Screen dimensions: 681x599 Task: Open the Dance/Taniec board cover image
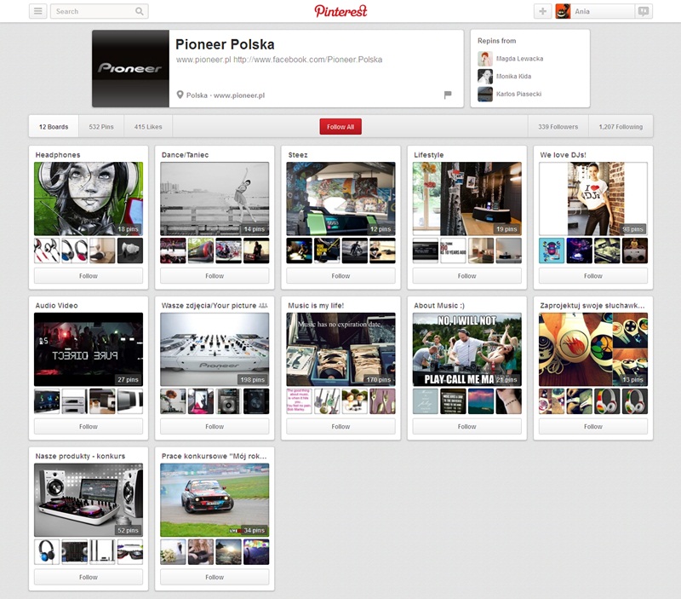pos(215,199)
